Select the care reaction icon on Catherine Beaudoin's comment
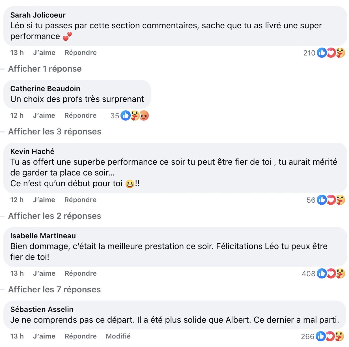Viewport: 349px width, 347px height. coord(135,116)
